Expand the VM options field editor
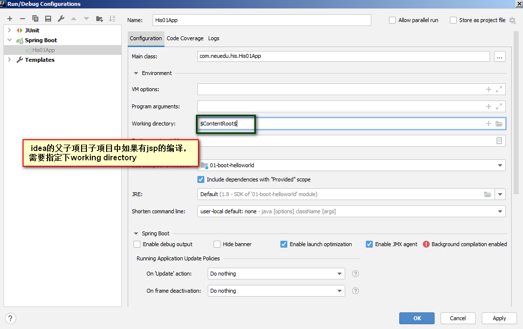523x329 pixels. [x=499, y=89]
